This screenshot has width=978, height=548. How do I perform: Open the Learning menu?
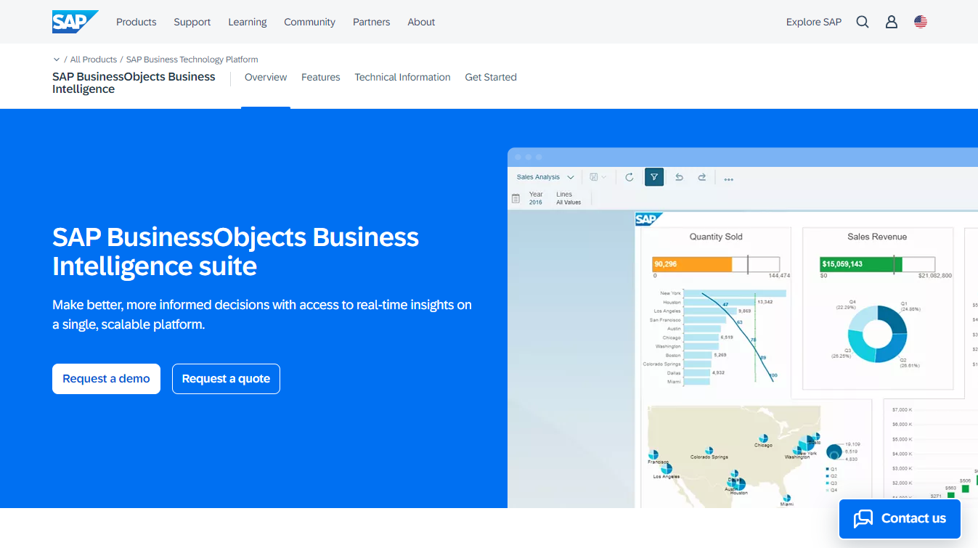click(x=248, y=22)
